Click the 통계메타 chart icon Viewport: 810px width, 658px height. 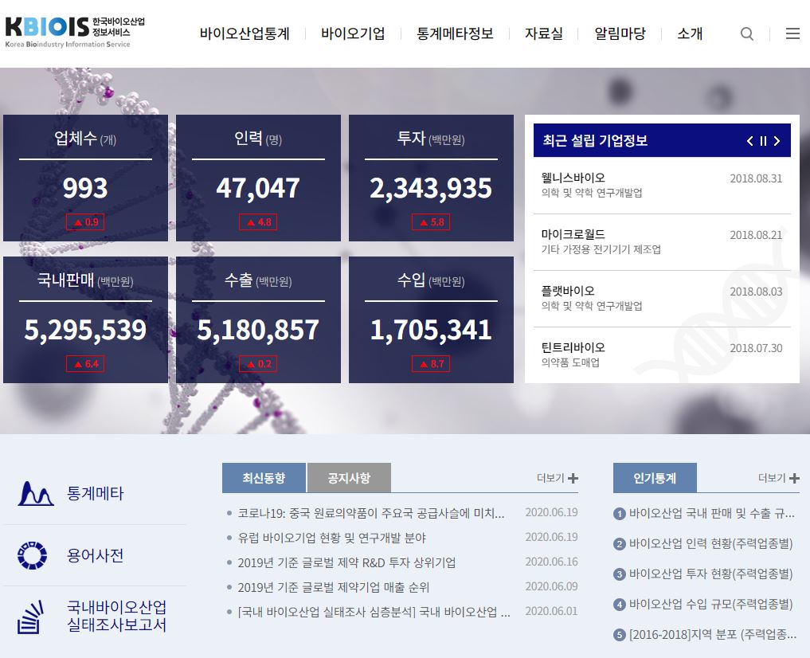point(36,494)
